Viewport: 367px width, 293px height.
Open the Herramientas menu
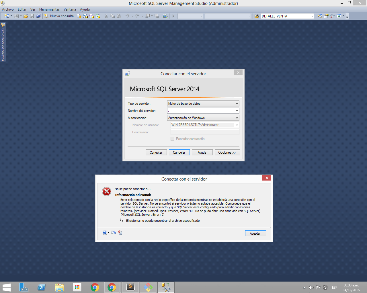click(x=49, y=9)
